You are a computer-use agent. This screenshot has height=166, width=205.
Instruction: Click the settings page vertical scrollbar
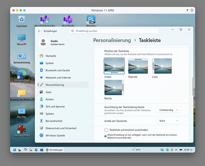click(x=192, y=86)
